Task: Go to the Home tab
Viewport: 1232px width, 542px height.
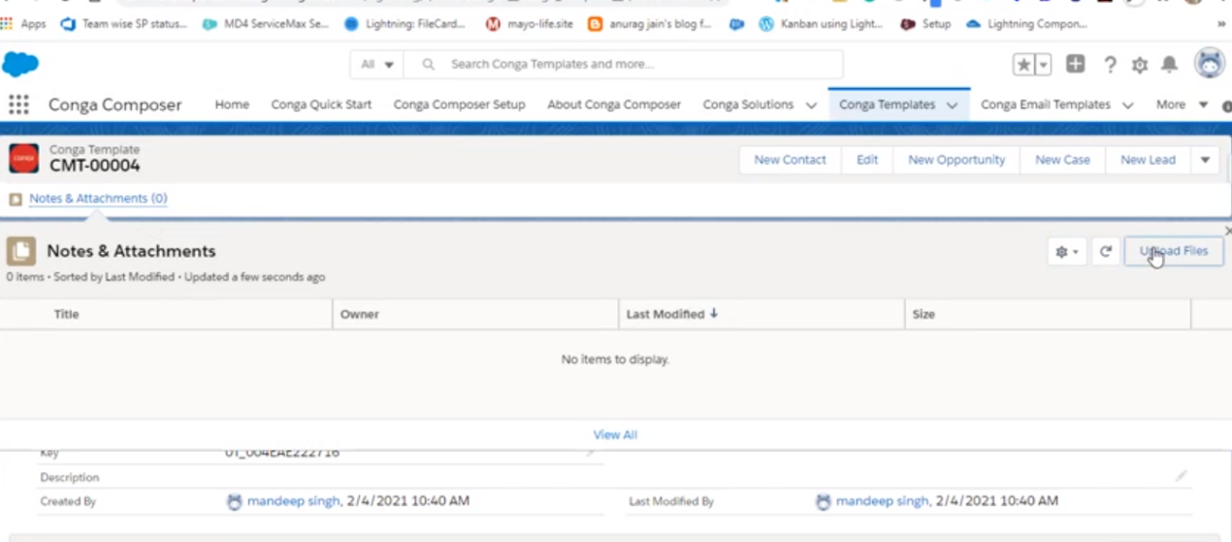Action: (x=232, y=105)
